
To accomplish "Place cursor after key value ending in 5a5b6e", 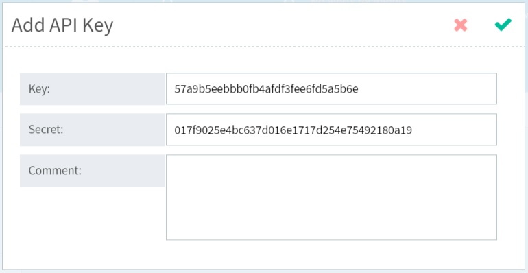I will click(359, 89).
